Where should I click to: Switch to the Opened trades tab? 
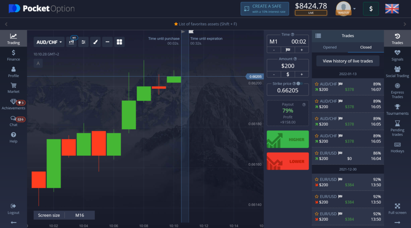330,47
